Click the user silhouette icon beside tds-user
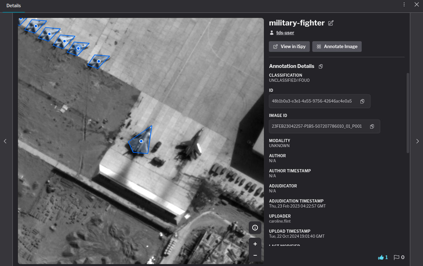 tap(272, 33)
